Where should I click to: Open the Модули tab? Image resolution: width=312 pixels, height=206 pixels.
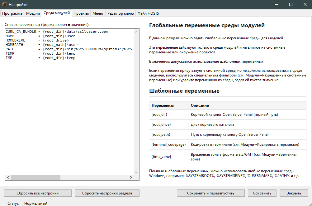click(x=33, y=13)
